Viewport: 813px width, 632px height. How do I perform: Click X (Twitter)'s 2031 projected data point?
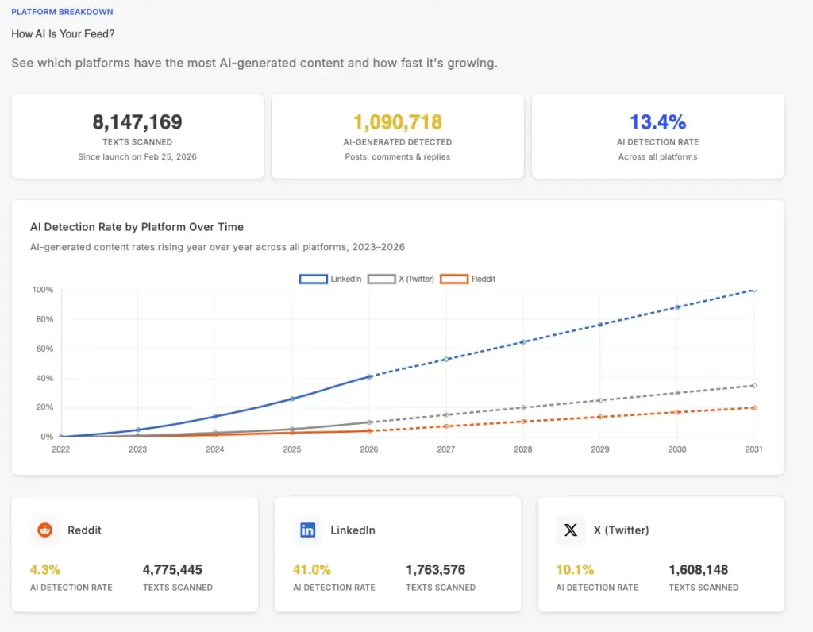754,386
